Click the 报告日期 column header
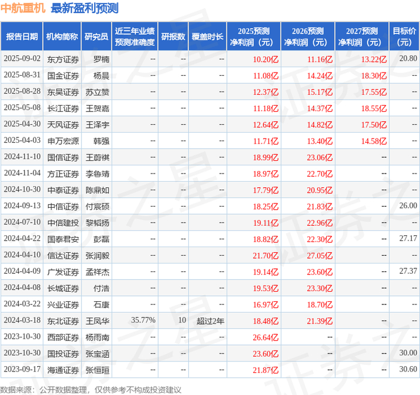 coord(22,37)
